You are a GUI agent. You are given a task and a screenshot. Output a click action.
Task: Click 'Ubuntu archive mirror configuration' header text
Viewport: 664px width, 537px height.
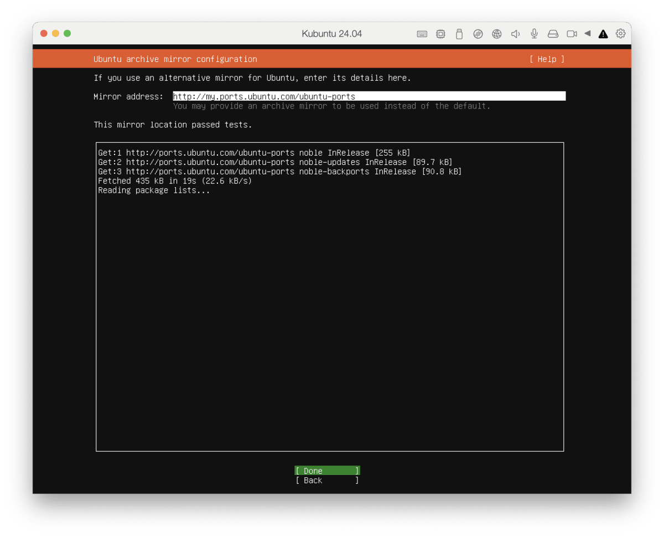click(175, 59)
